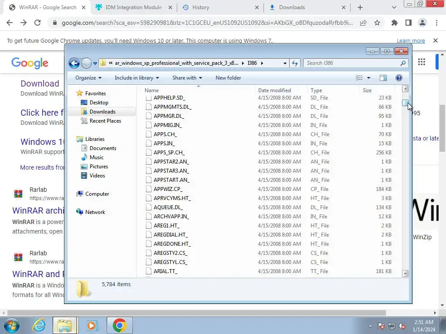Click the Search I386 box

click(x=355, y=63)
